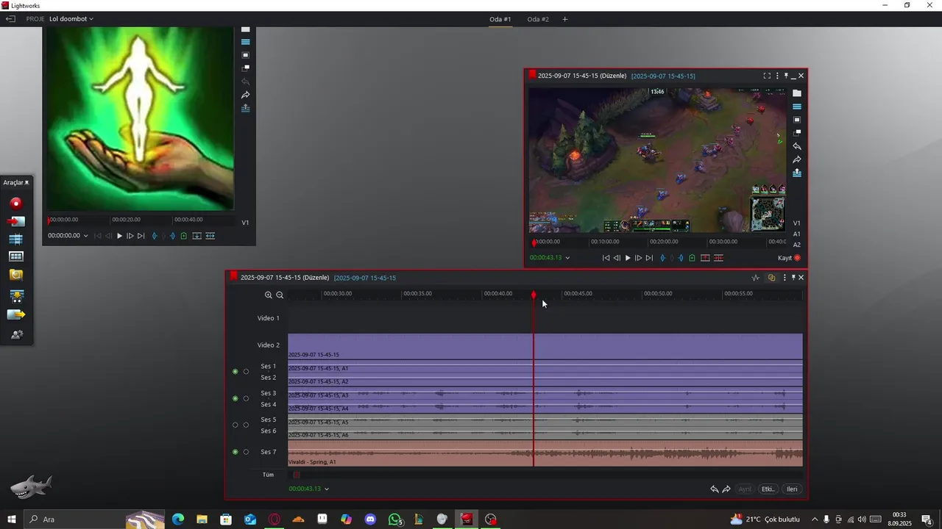The image size is (942, 529).
Task: Open WhatsApp from the Windows taskbar
Action: tap(395, 519)
